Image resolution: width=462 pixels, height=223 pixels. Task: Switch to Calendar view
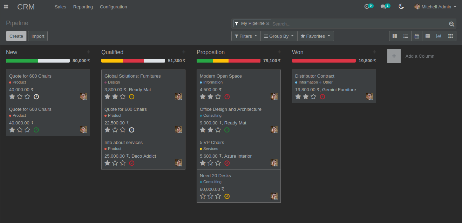coord(417,36)
